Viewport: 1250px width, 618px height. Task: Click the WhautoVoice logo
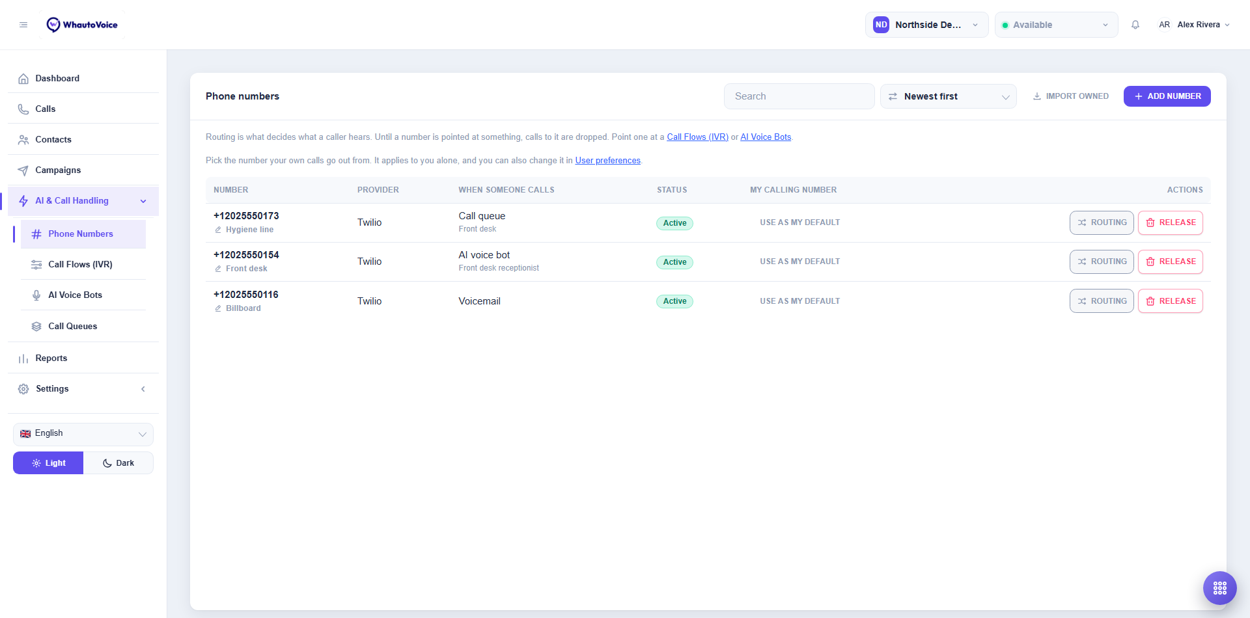(82, 25)
